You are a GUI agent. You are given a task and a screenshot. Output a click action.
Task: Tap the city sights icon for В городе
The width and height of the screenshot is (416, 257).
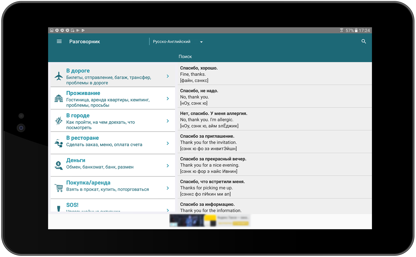click(x=59, y=121)
